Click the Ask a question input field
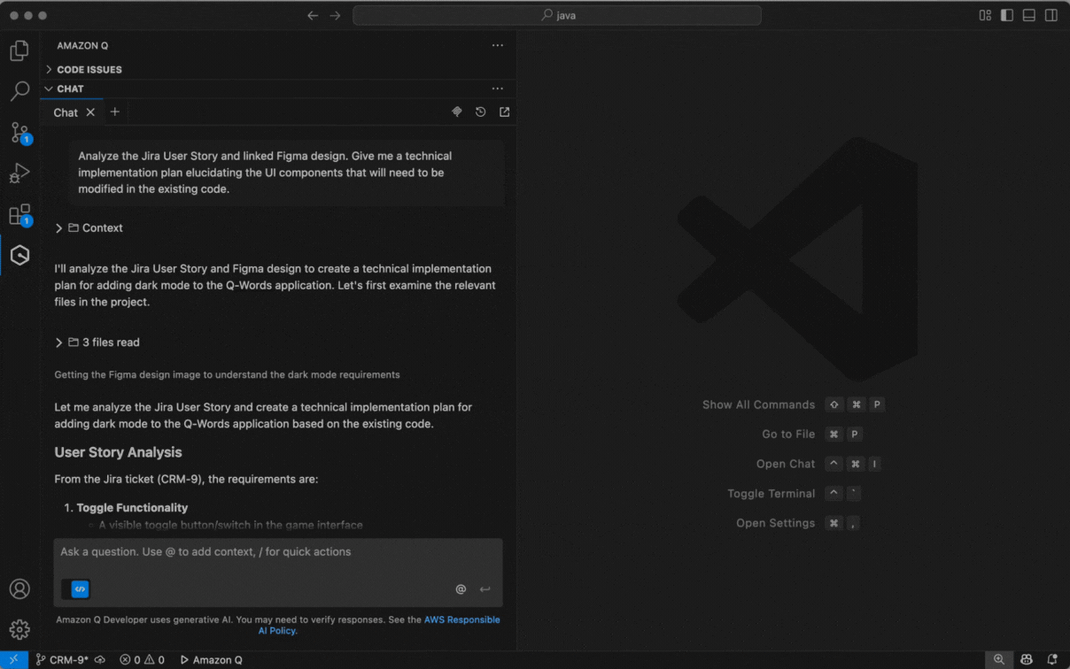Image resolution: width=1070 pixels, height=669 pixels. point(266,551)
